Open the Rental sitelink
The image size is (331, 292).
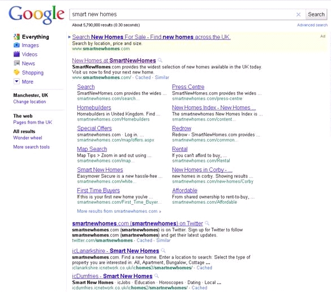click(x=179, y=149)
